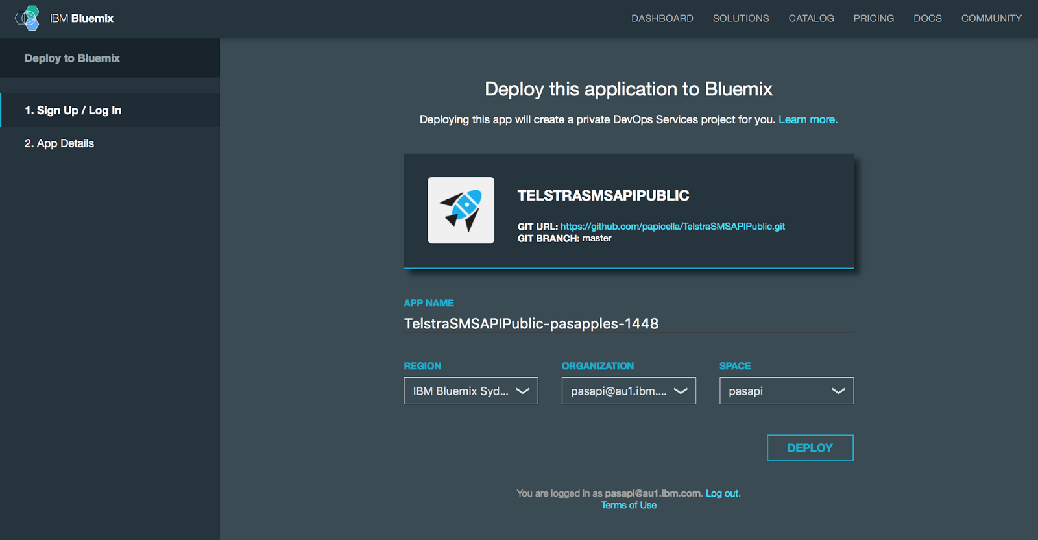Visit the COMMUNITY page

tap(991, 18)
